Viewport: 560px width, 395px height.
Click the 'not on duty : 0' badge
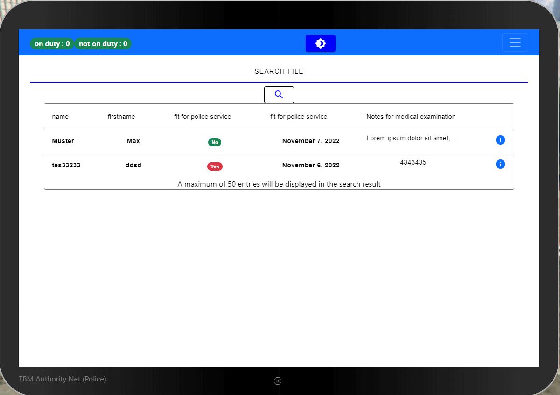[x=103, y=44]
